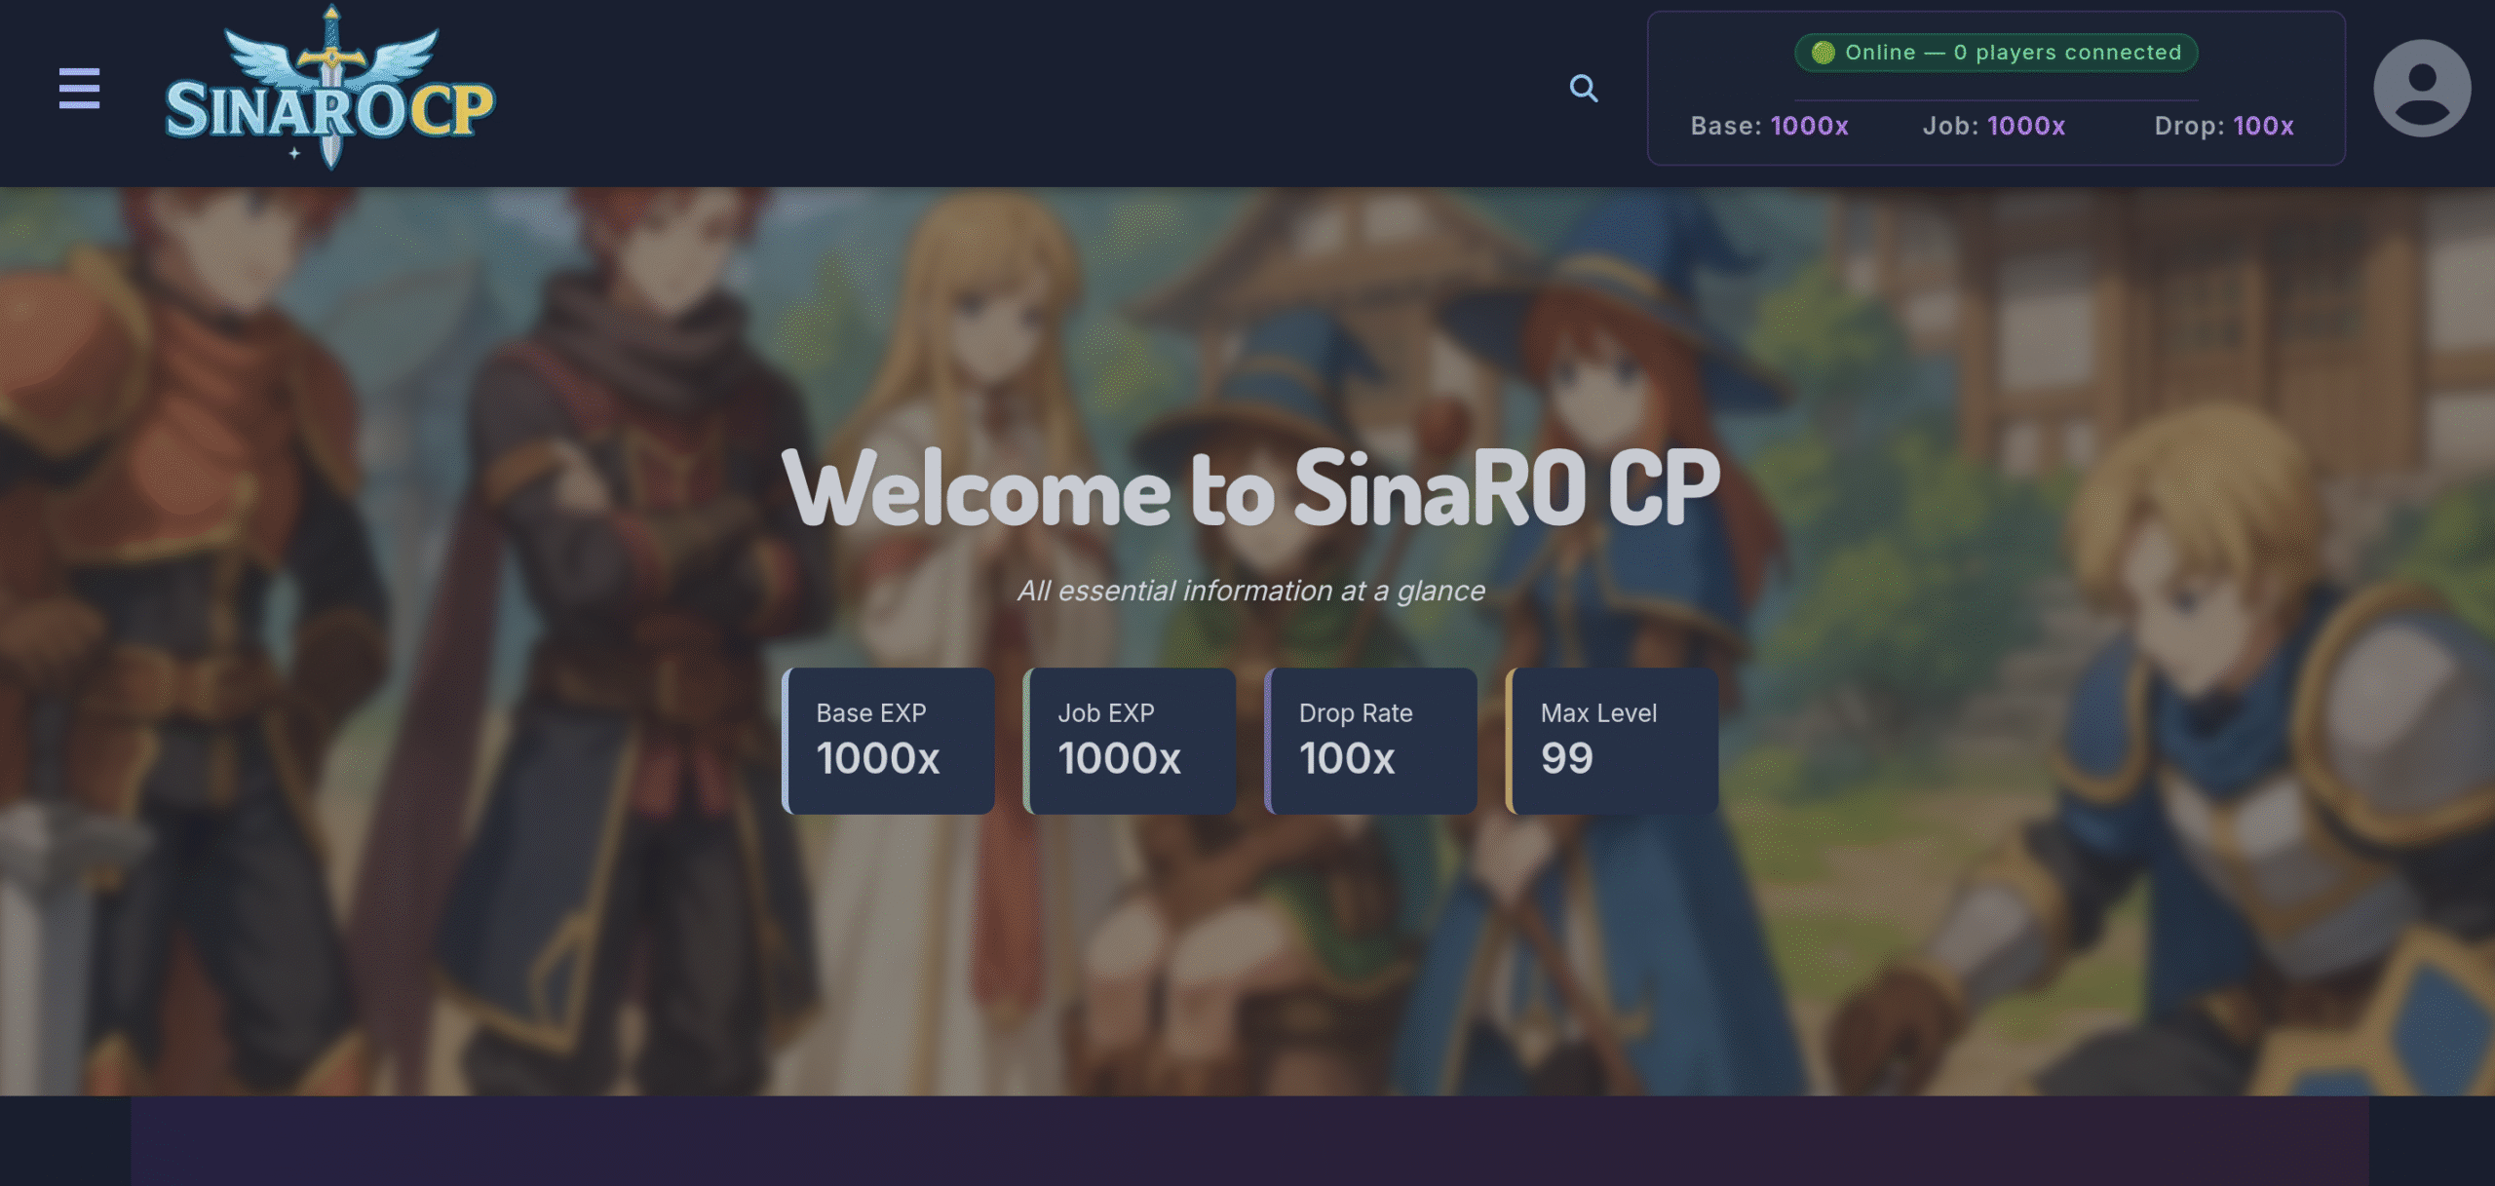
Task: Select the Max Level 99 card
Action: tap(1612, 741)
